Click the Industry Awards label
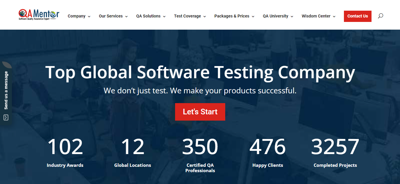The width and height of the screenshot is (400, 184). [x=65, y=165]
